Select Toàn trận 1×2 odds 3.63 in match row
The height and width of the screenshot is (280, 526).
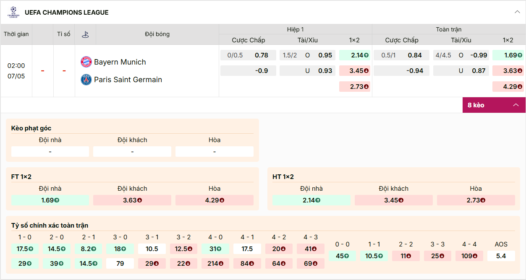click(x=508, y=71)
